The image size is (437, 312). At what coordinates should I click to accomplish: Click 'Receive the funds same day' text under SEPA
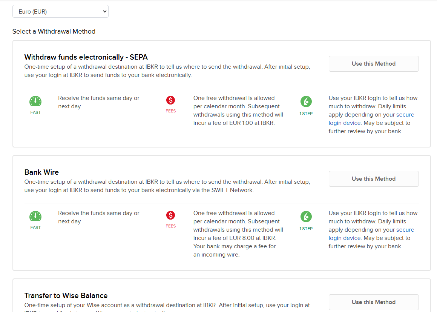[98, 98]
